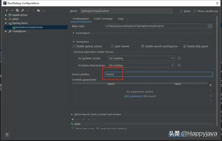Add a new configuration with the plus icon
The height and width of the screenshot is (141, 222).
pyautogui.click(x=7, y=10)
